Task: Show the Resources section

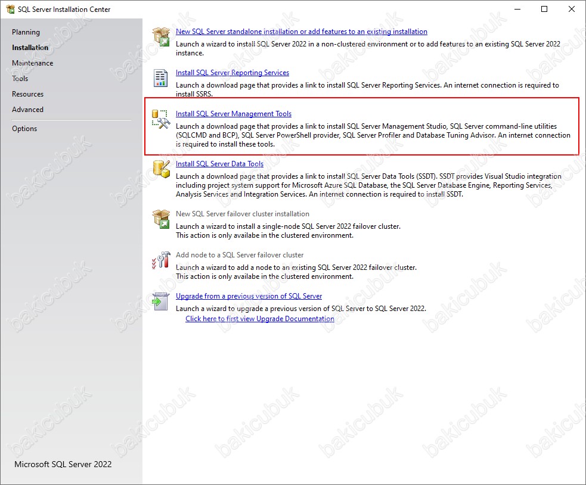Action: click(27, 94)
